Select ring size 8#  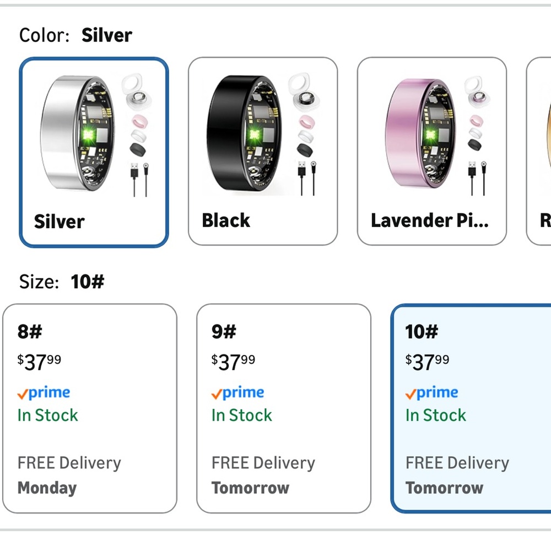tap(90, 408)
